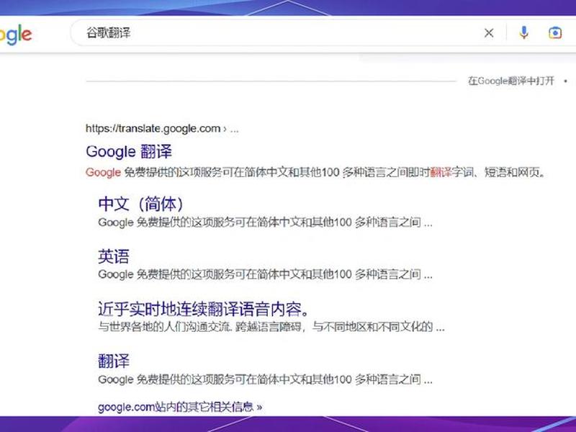The height and width of the screenshot is (432, 576).
Task: Open the 中文（简体） sitelink
Action: coord(140,204)
